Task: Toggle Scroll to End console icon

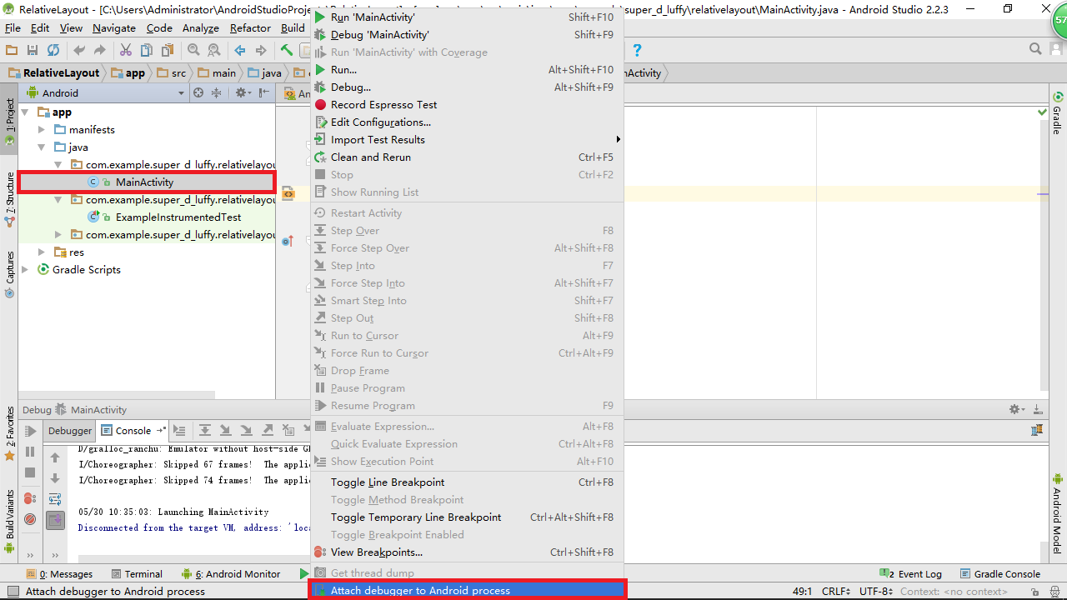Action: [55, 520]
